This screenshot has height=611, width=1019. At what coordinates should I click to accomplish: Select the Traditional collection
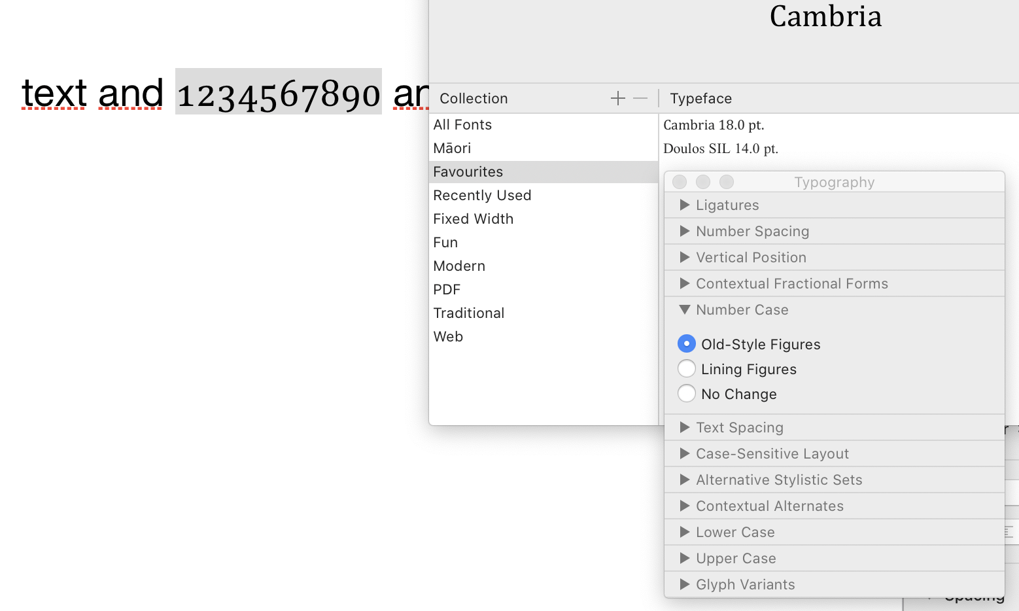point(544,313)
